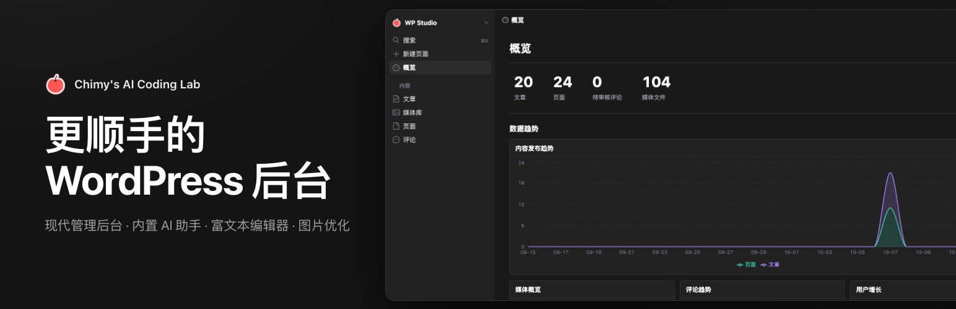This screenshot has height=309, width=956.
Task: Click the WP Studio apple logo icon
Action: 397,23
